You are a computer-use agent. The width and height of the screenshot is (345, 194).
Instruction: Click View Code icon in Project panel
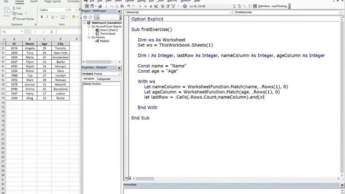pos(85,17)
